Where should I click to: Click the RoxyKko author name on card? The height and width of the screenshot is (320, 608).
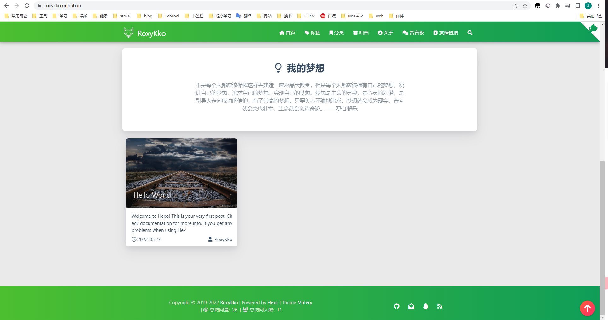pyautogui.click(x=223, y=240)
